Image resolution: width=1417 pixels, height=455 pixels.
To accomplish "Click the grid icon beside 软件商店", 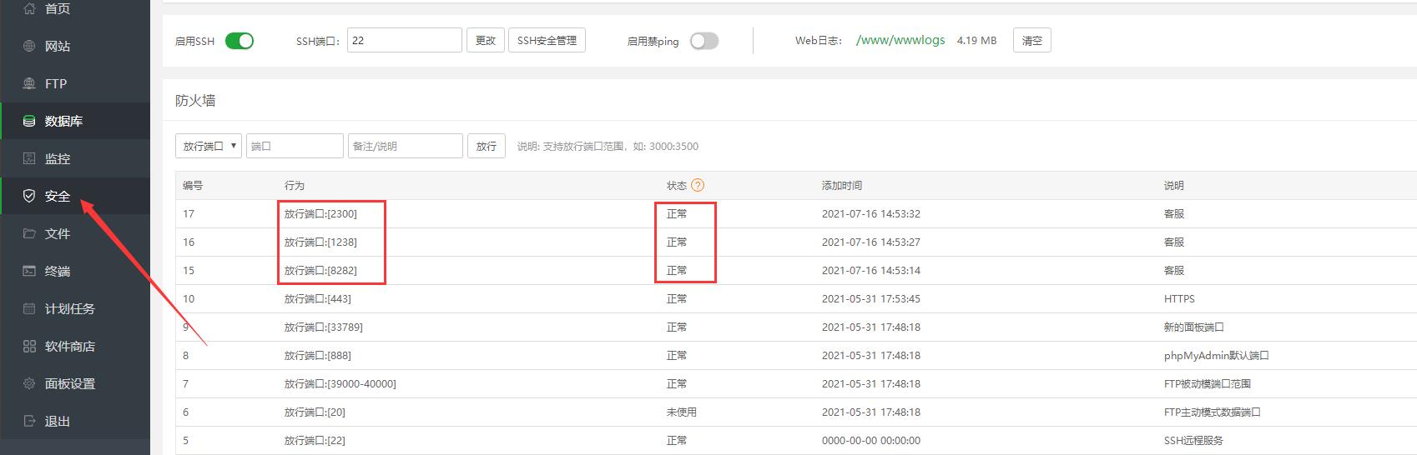I will pos(29,346).
